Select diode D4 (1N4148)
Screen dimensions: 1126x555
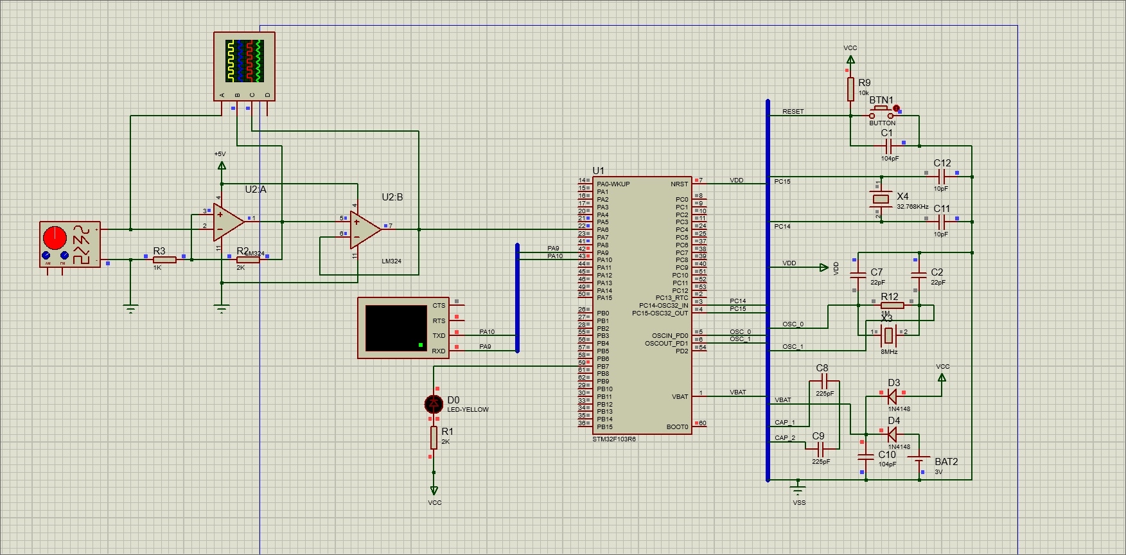(892, 434)
